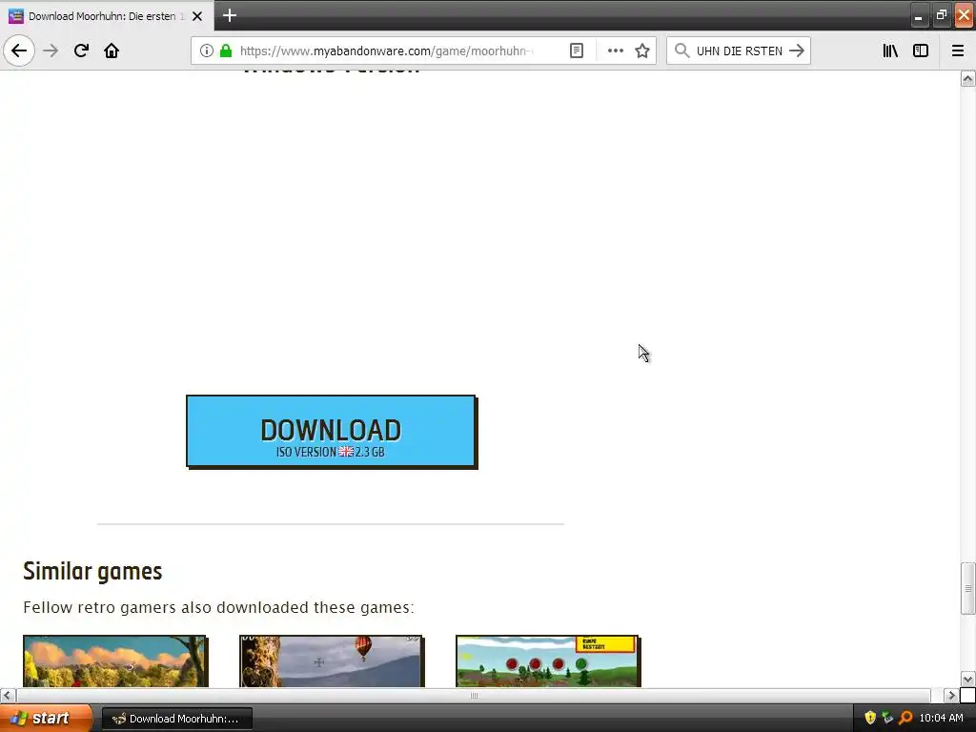Click the blue DOWNLOAD ISO version button
Image resolution: width=976 pixels, height=732 pixels.
[331, 432]
